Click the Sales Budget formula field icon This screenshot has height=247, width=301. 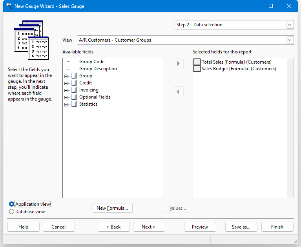point(197,69)
